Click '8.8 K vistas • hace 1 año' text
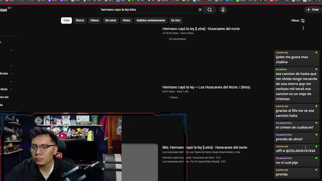 pyautogui.click(x=175, y=92)
